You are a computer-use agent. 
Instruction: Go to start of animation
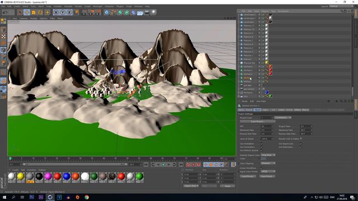pyautogui.click(x=146, y=165)
